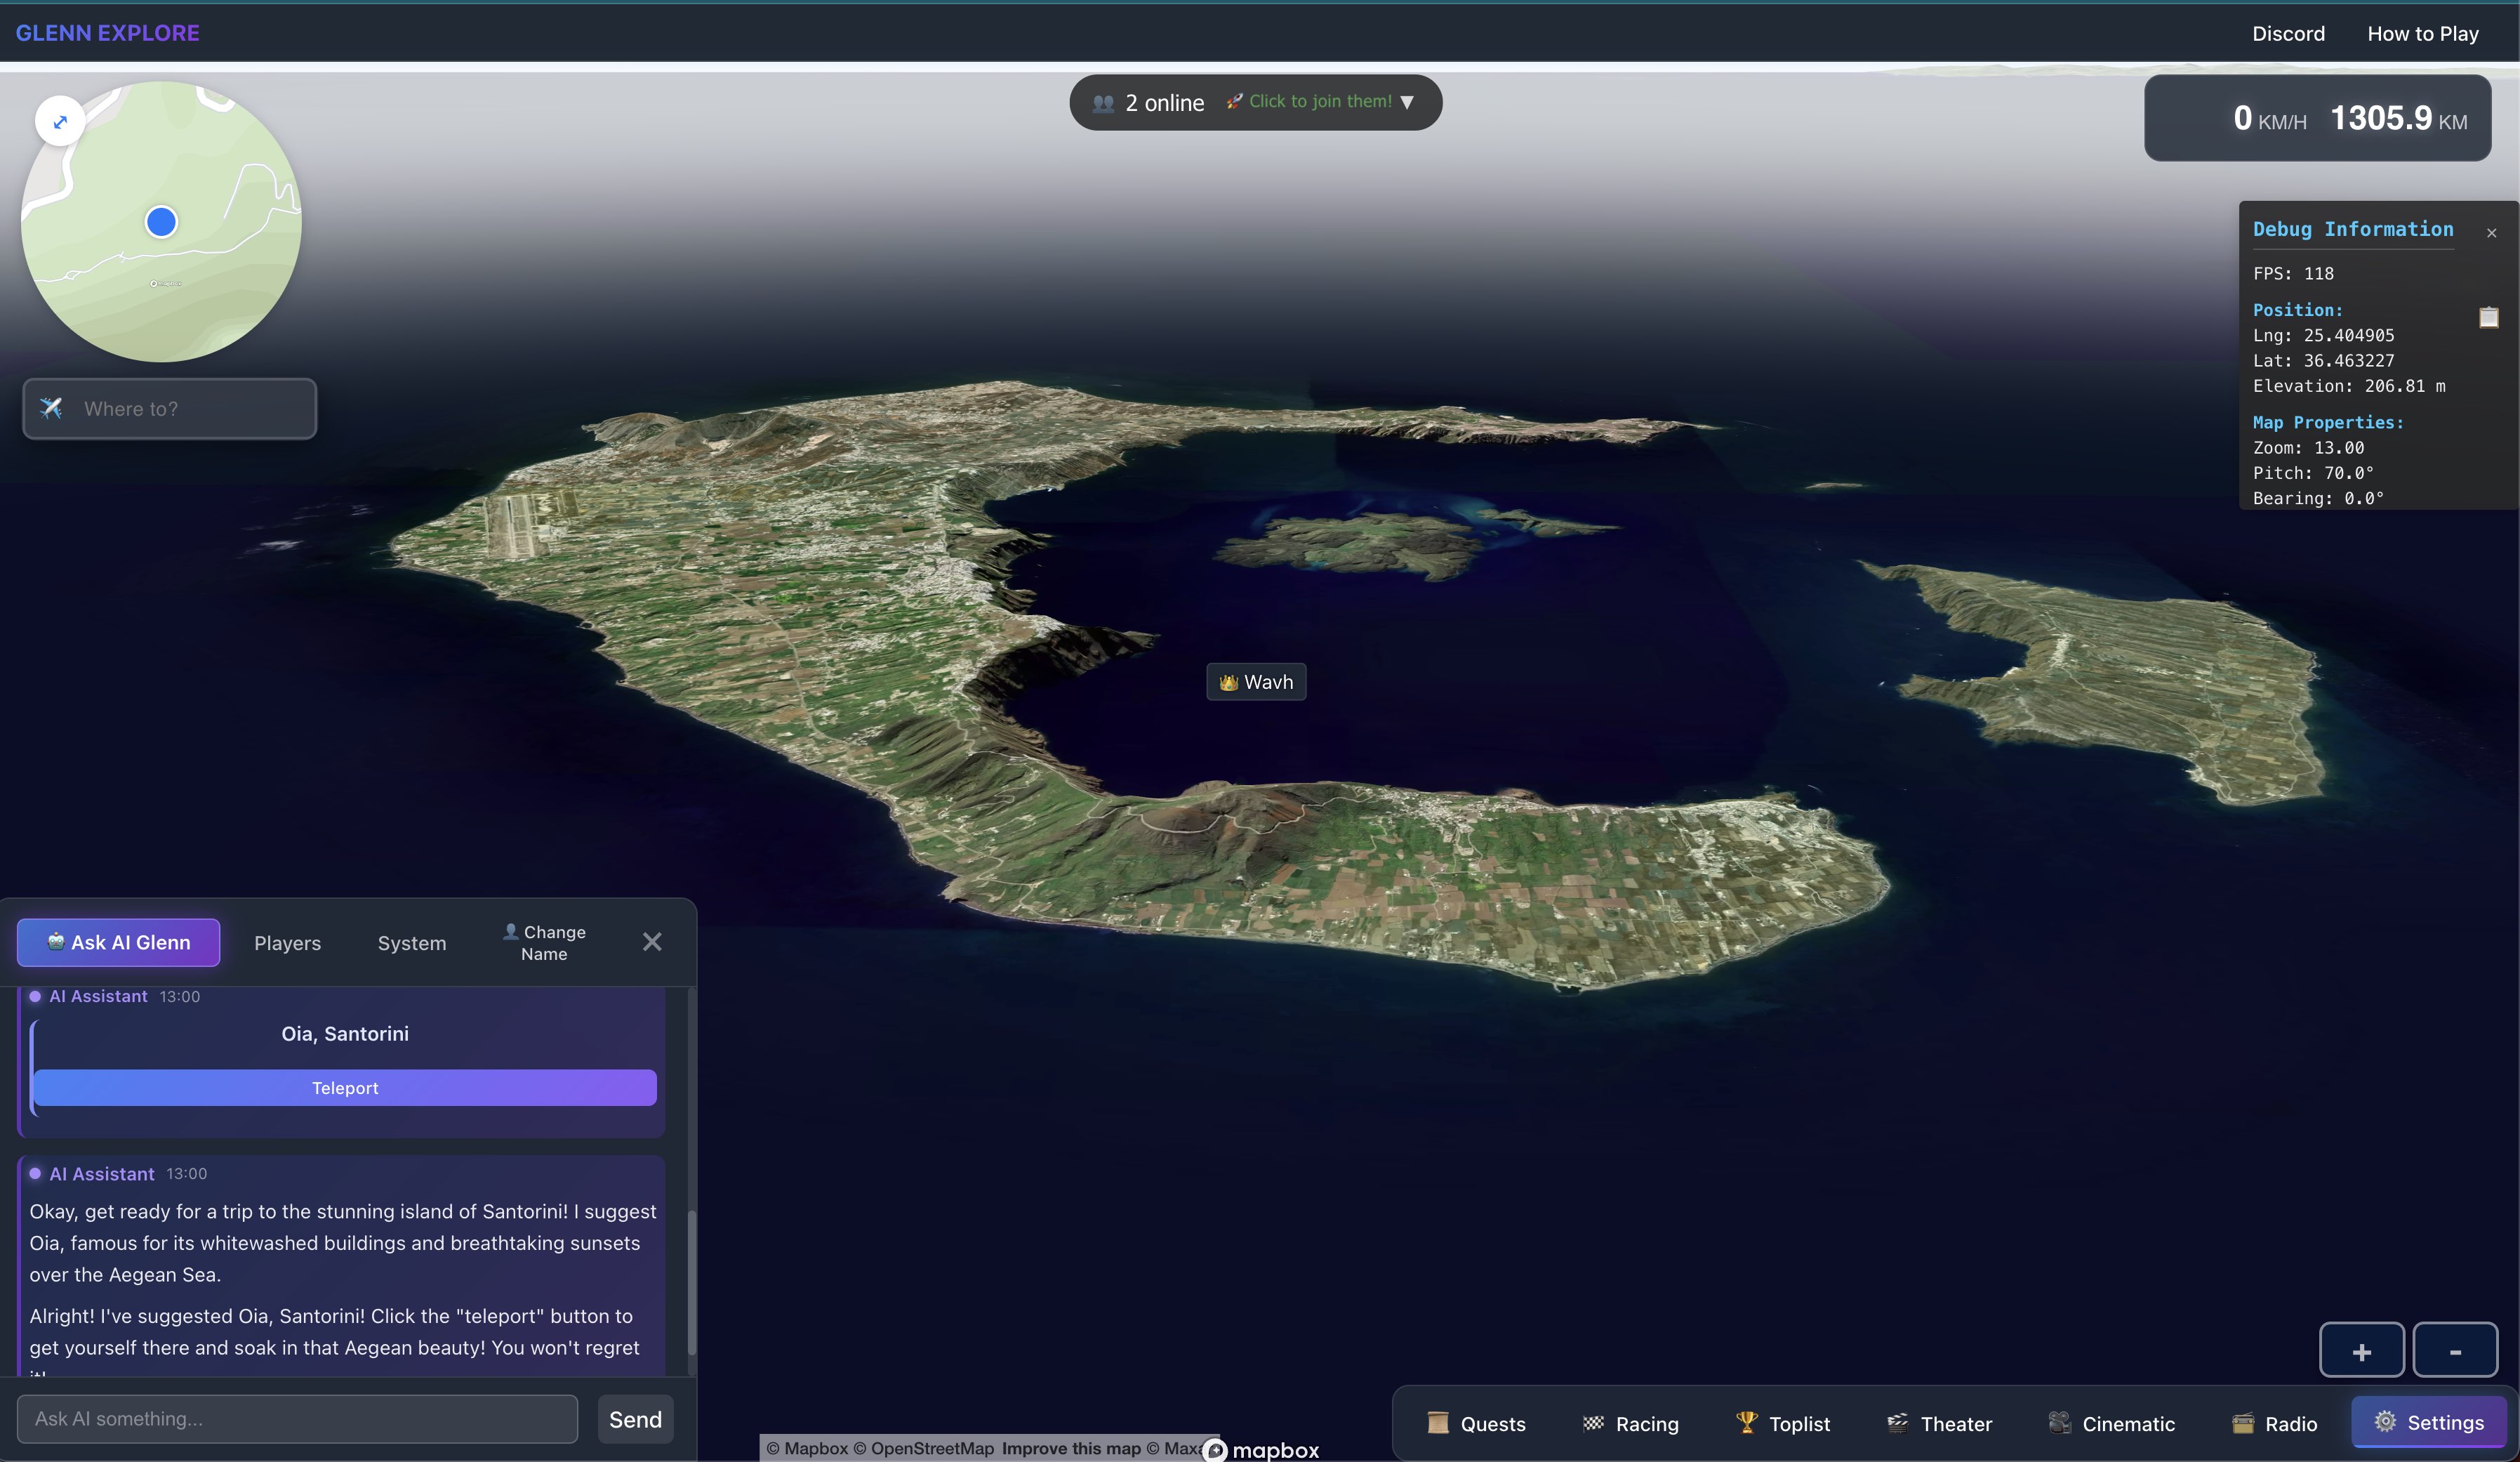The width and height of the screenshot is (2520, 1462).
Task: Close the Debug Information panel
Action: [x=2491, y=233]
